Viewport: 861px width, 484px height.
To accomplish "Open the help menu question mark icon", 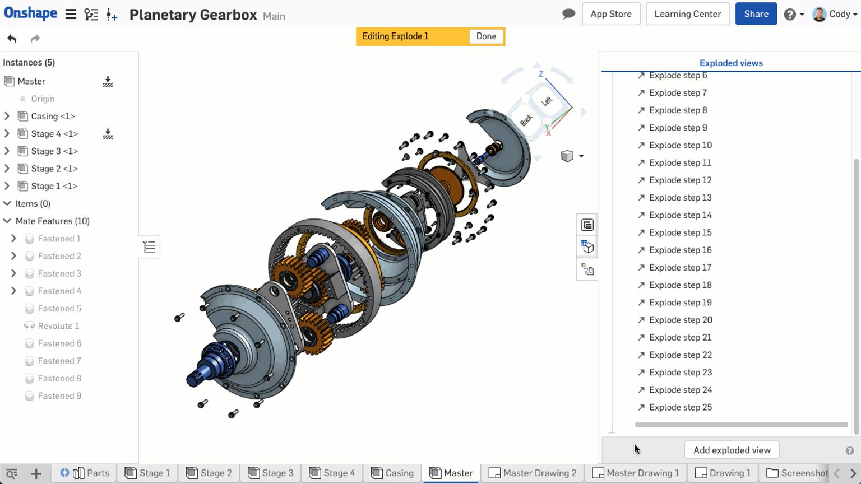I will tap(790, 13).
